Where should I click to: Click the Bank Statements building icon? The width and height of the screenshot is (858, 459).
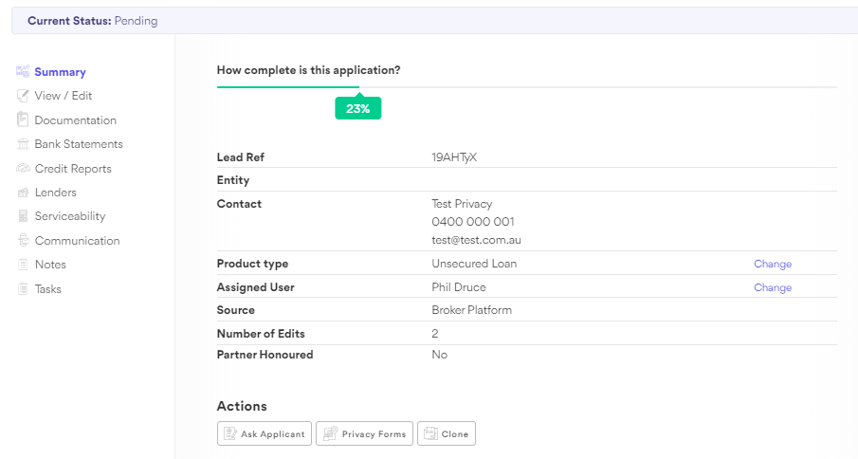[x=23, y=144]
